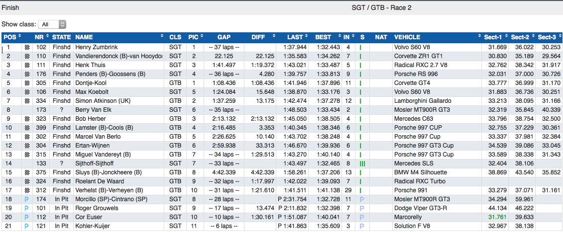Sort the table by the BEST lap column
563x232 pixels.
323,37
